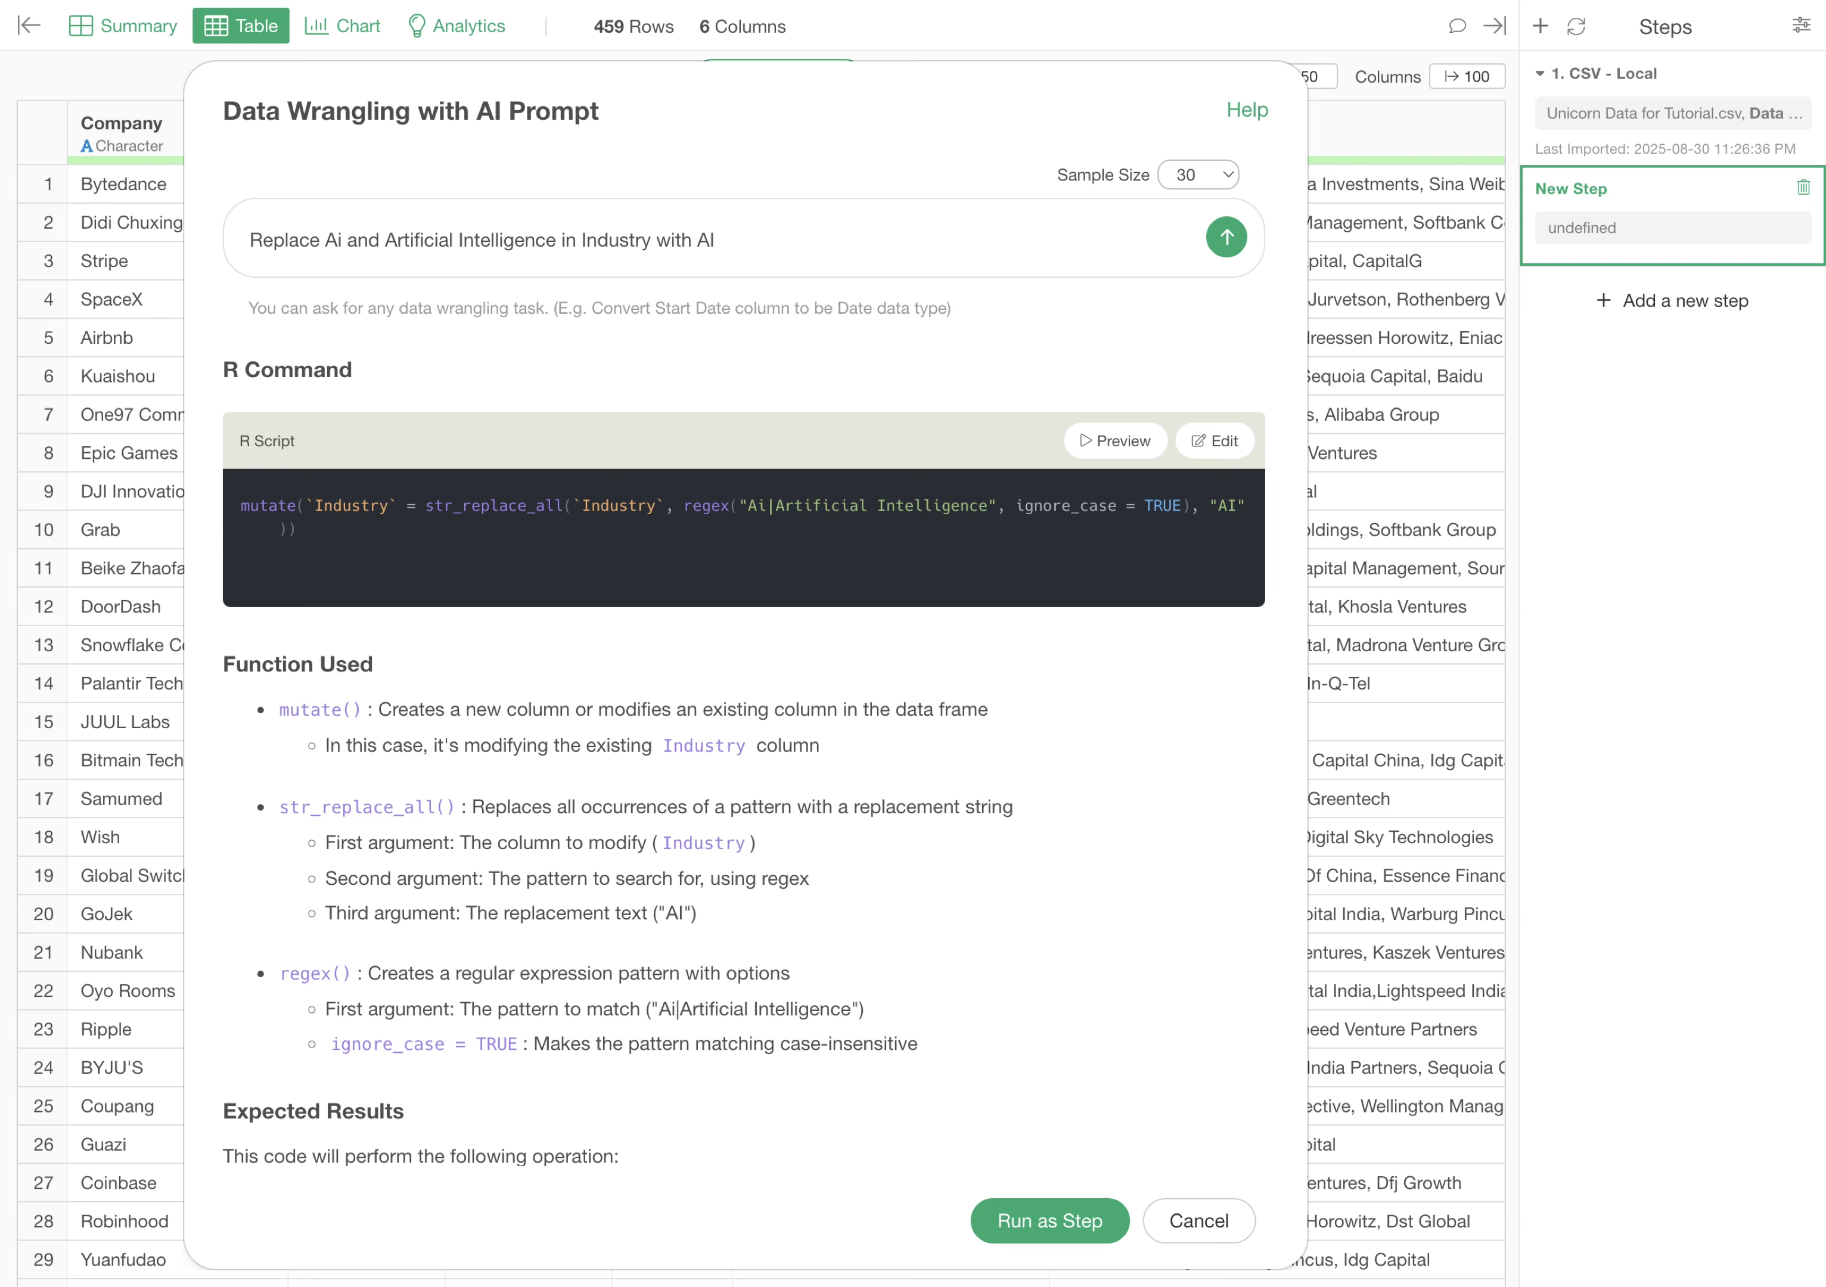This screenshot has width=1826, height=1287.
Task: Click the Run as Step button
Action: coord(1049,1220)
